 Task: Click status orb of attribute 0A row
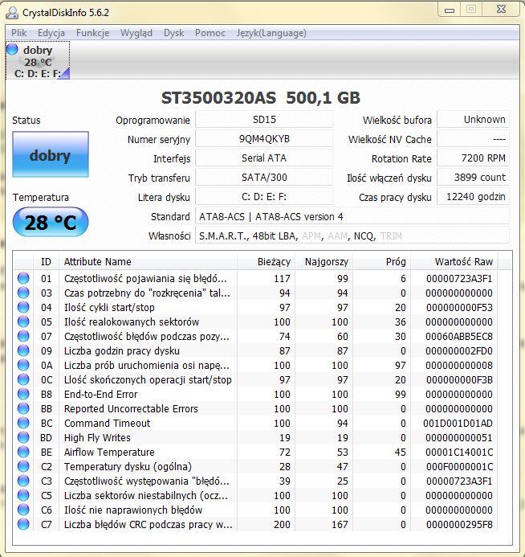[23, 365]
